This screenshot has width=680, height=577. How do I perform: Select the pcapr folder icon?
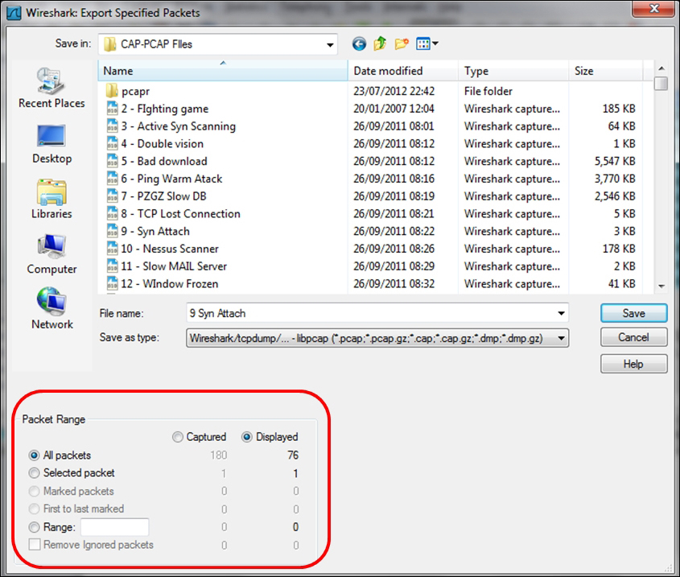pos(112,91)
